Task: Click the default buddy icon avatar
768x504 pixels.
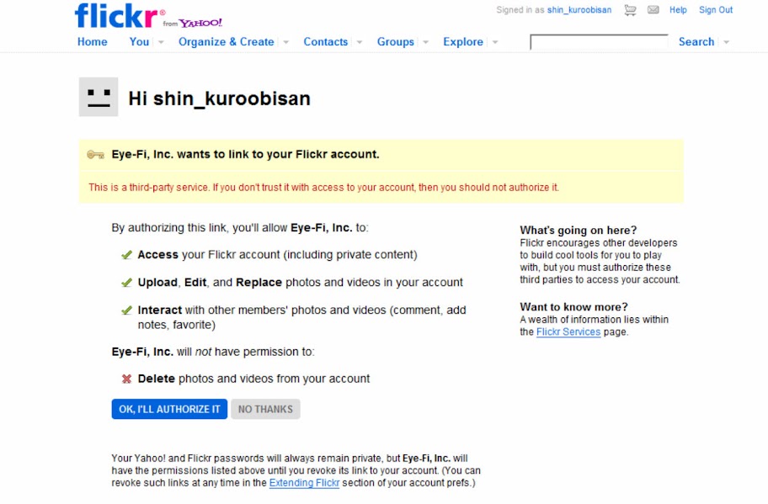Action: [99, 97]
